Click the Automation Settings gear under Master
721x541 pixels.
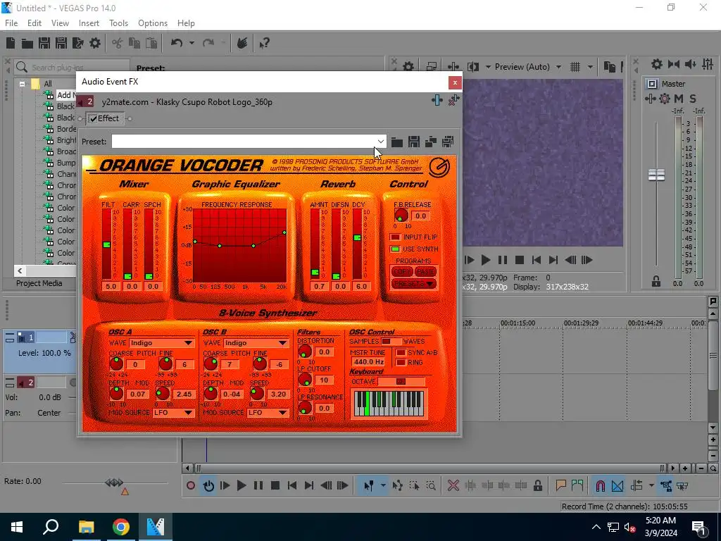pos(665,99)
